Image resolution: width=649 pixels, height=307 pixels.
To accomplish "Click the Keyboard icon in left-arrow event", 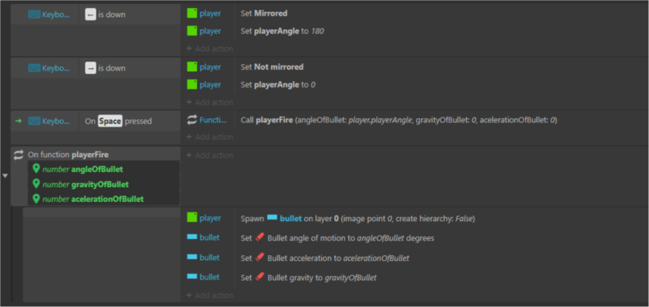I will point(34,15).
